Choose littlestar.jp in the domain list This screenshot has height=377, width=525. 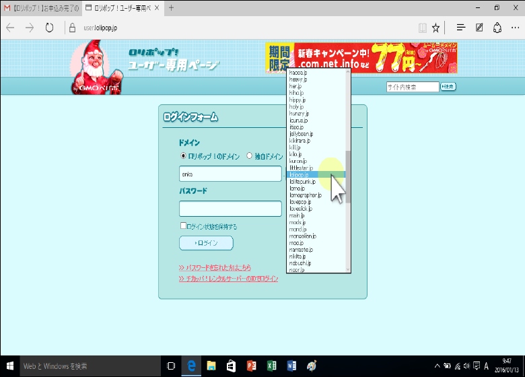(316, 168)
